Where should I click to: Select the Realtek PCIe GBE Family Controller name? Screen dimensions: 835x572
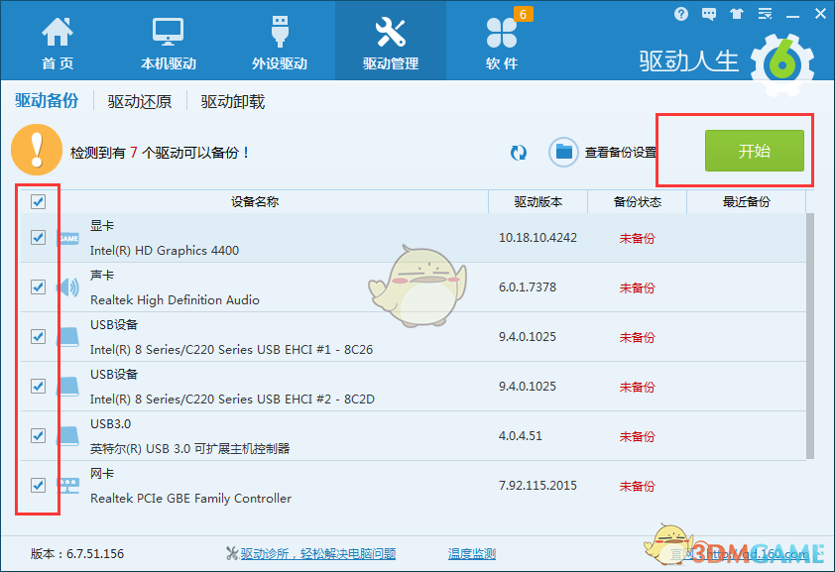coord(190,498)
